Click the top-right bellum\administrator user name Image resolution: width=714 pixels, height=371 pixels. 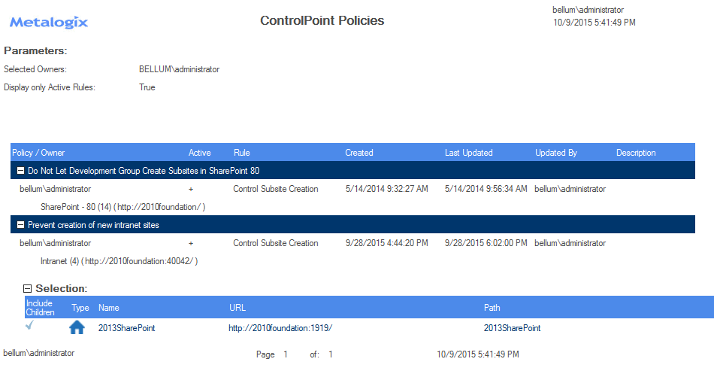588,10
